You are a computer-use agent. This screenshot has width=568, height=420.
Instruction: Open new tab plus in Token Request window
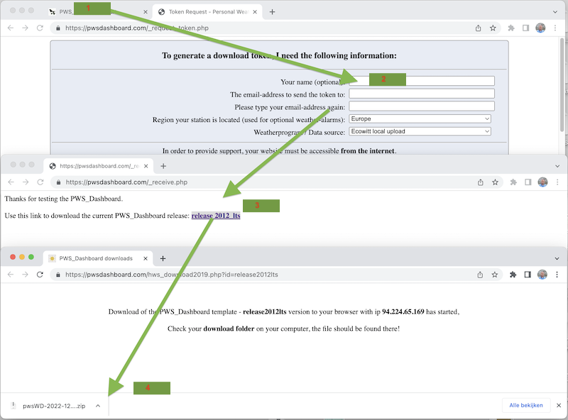point(272,12)
